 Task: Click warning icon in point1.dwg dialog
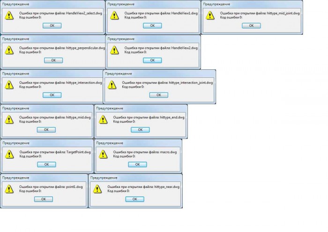click(x=9, y=189)
